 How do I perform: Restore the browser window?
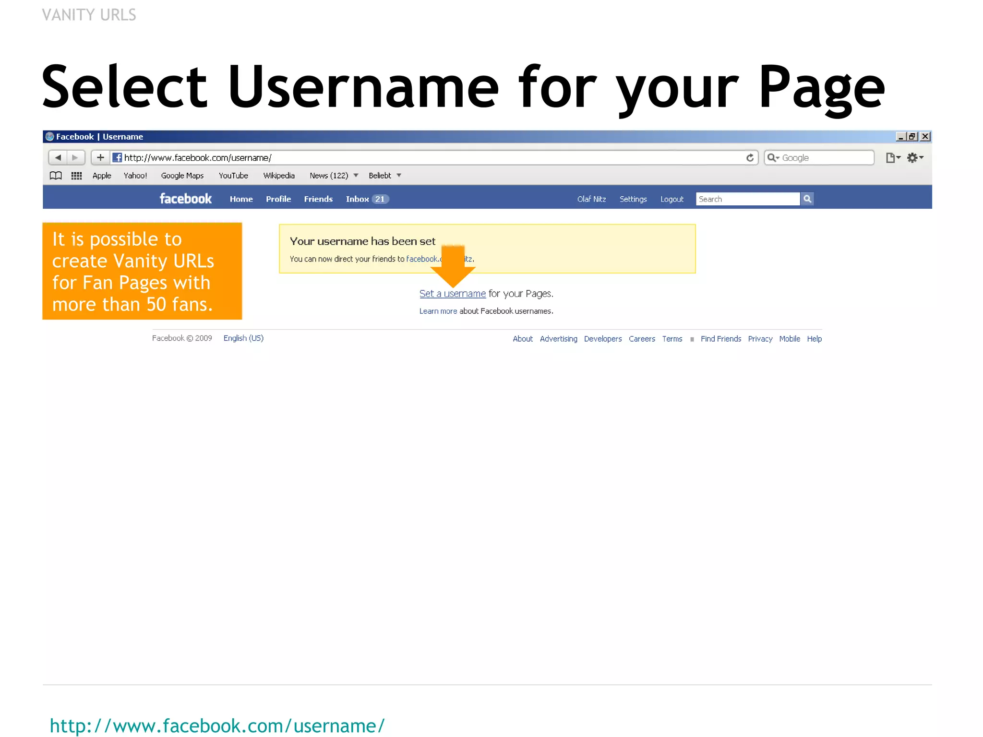pyautogui.click(x=912, y=137)
